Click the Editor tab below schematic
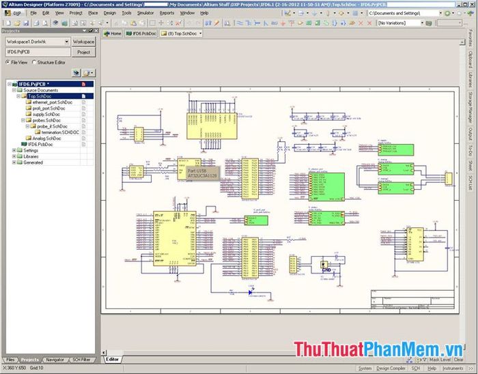Screen dimensions: 478x374 click(112, 360)
